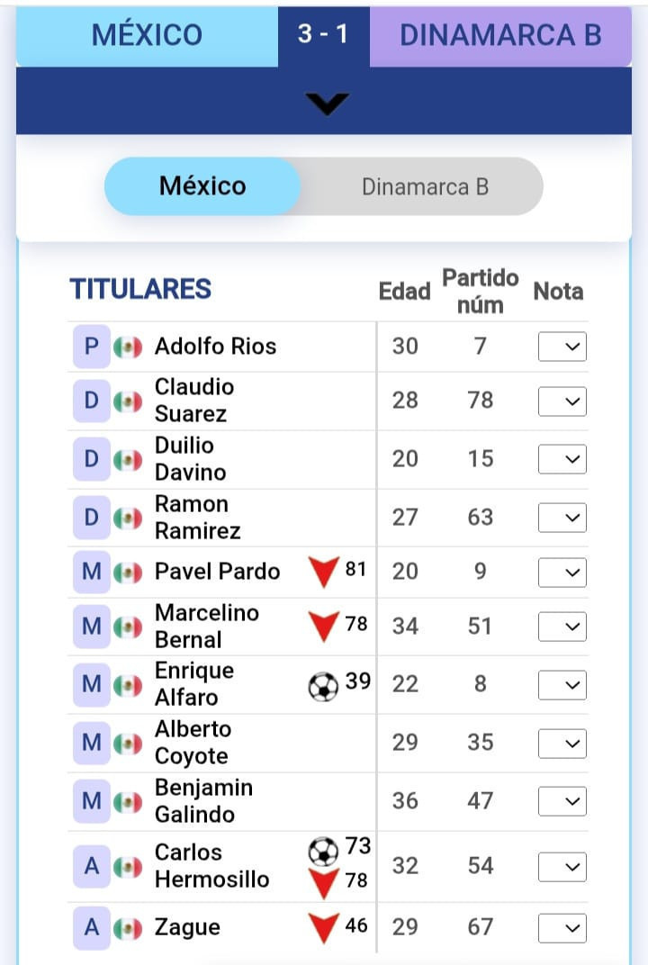Click the A position badge for Carlos Hermosillo

click(92, 867)
